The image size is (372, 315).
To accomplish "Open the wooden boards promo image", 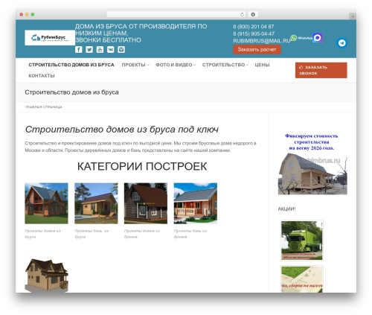I will (x=302, y=279).
